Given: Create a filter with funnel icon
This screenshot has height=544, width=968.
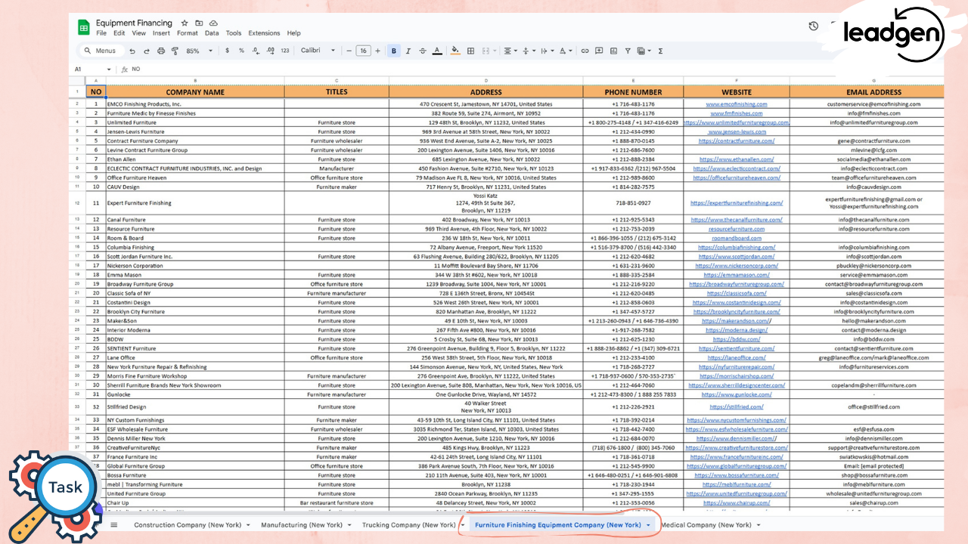Looking at the screenshot, I should coord(627,51).
